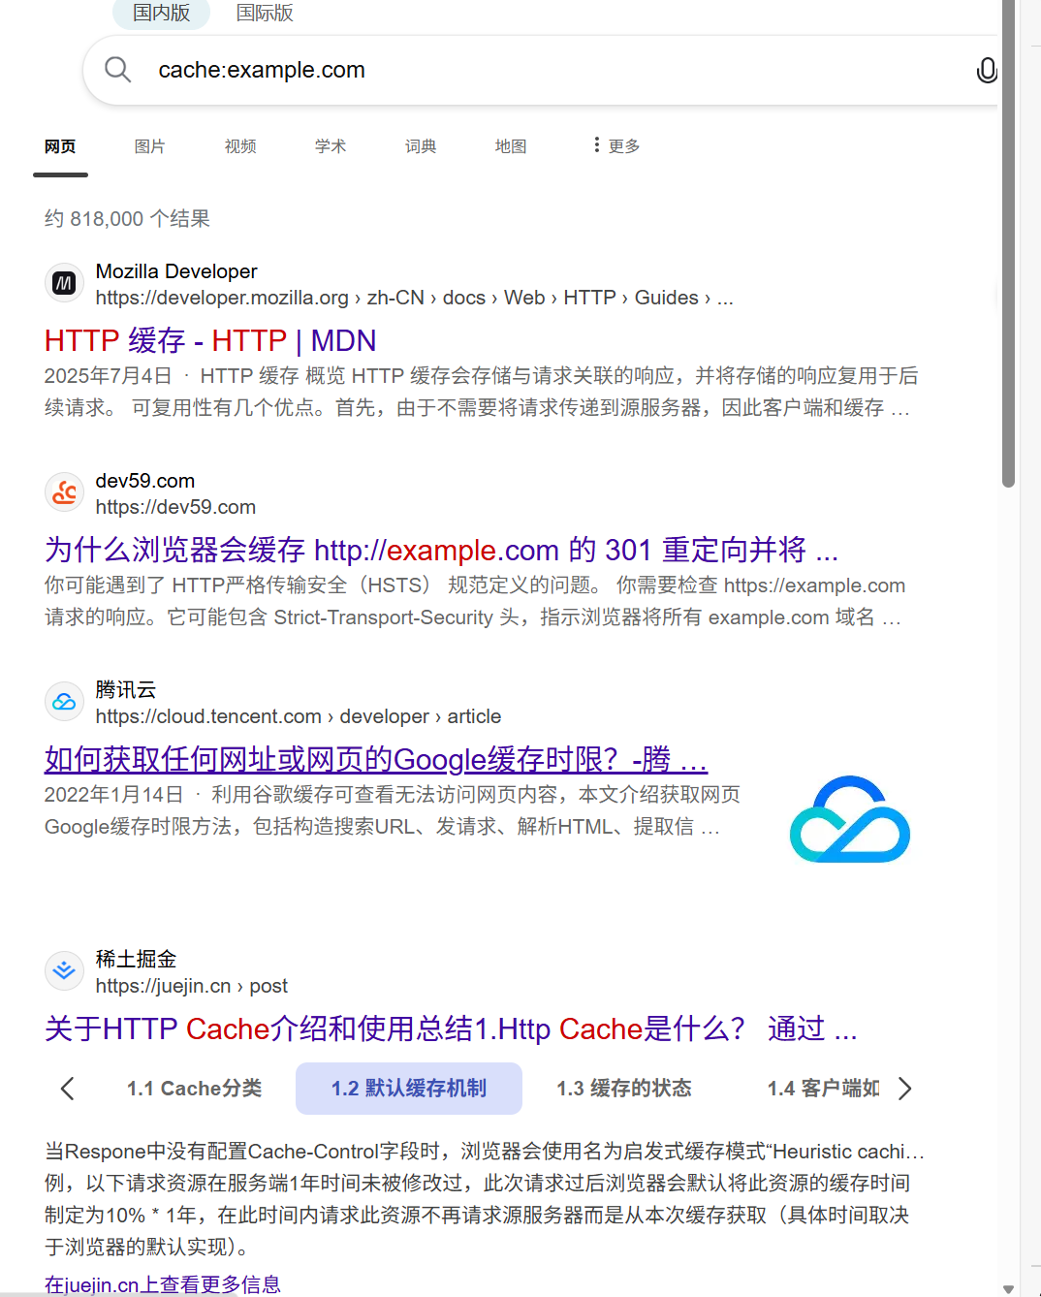Open the 为什么浏览器会缓存 result link
The width and height of the screenshot is (1041, 1297).
click(441, 550)
